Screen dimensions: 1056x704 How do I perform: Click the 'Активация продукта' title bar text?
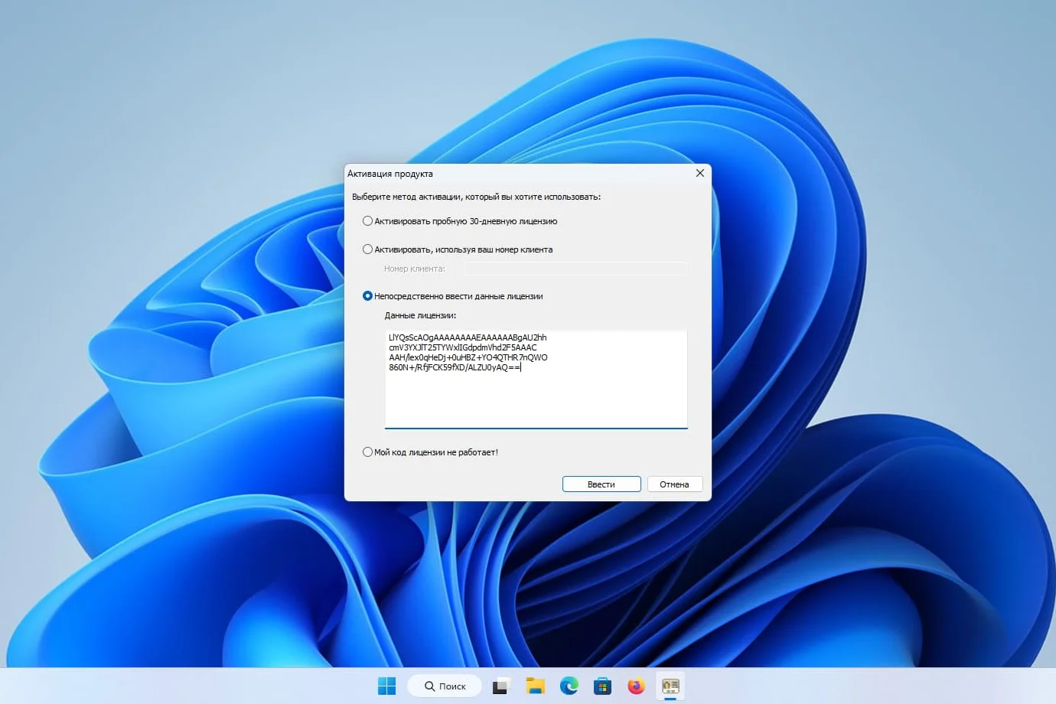390,174
